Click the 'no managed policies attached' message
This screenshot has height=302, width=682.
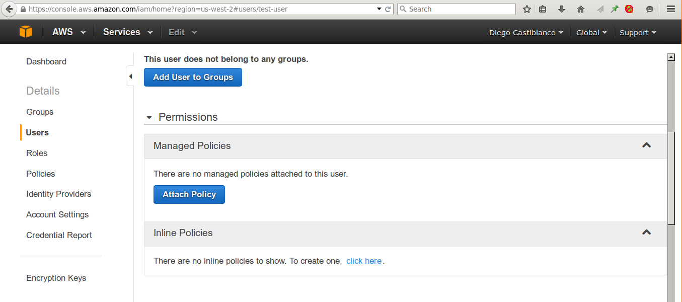click(x=251, y=174)
